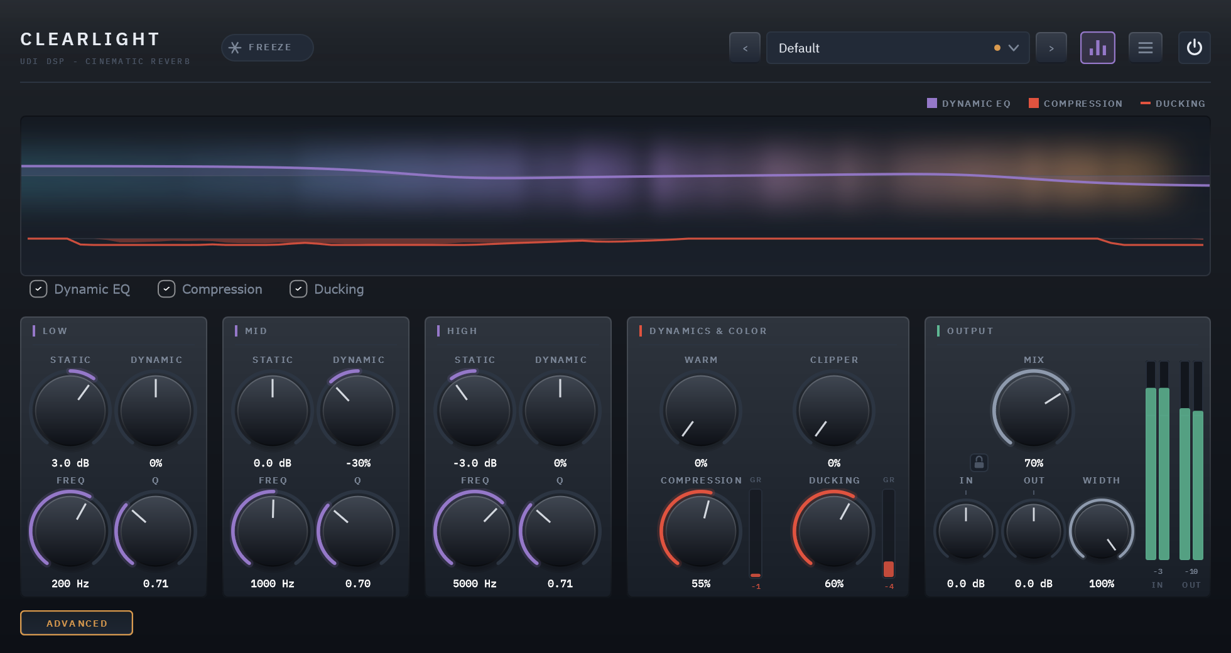Go to previous preset arrow
Screen dimensions: 1231x653
click(745, 48)
